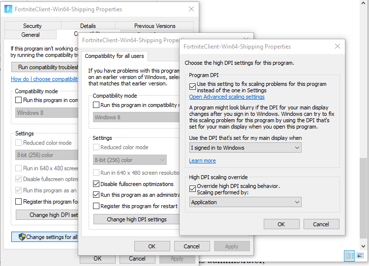Close the high DPI settings dialog
Screen dimensions: 369x266
tap(338, 46)
